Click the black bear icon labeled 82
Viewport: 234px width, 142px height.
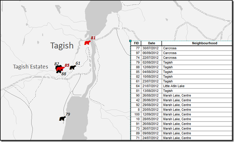click(x=58, y=67)
